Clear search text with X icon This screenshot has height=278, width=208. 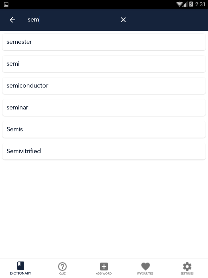[123, 20]
